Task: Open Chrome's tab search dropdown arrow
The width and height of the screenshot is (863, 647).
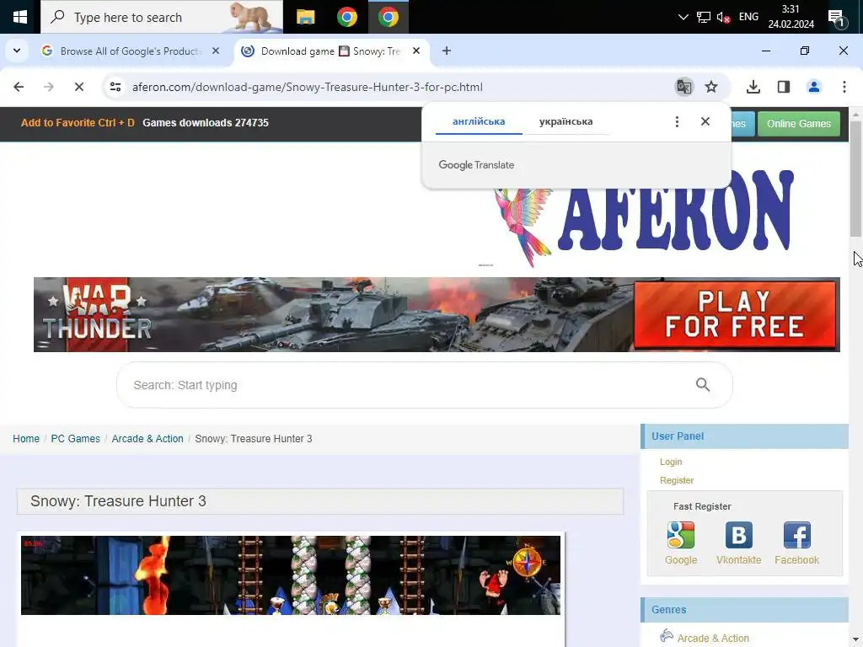Action: click(x=17, y=51)
